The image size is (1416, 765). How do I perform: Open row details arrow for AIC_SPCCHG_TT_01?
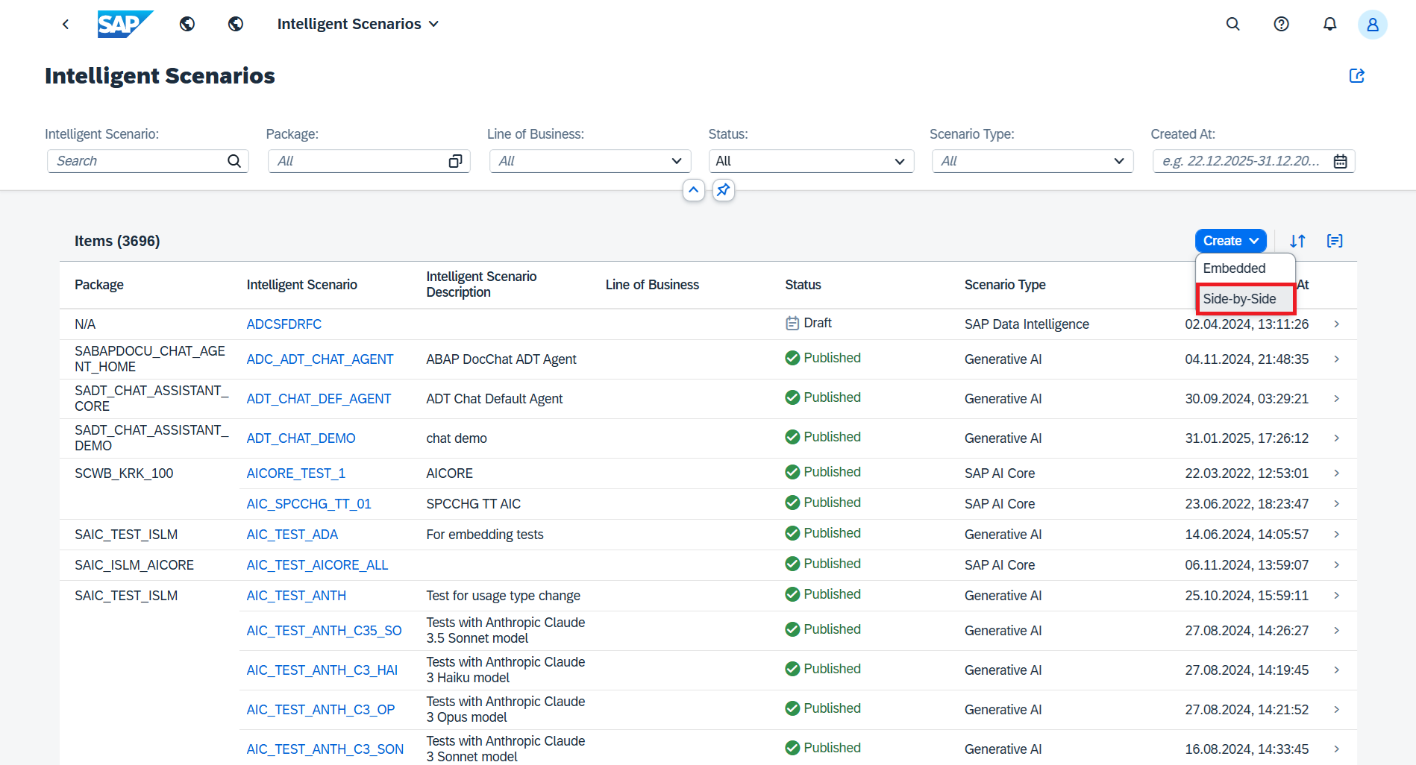pos(1337,504)
